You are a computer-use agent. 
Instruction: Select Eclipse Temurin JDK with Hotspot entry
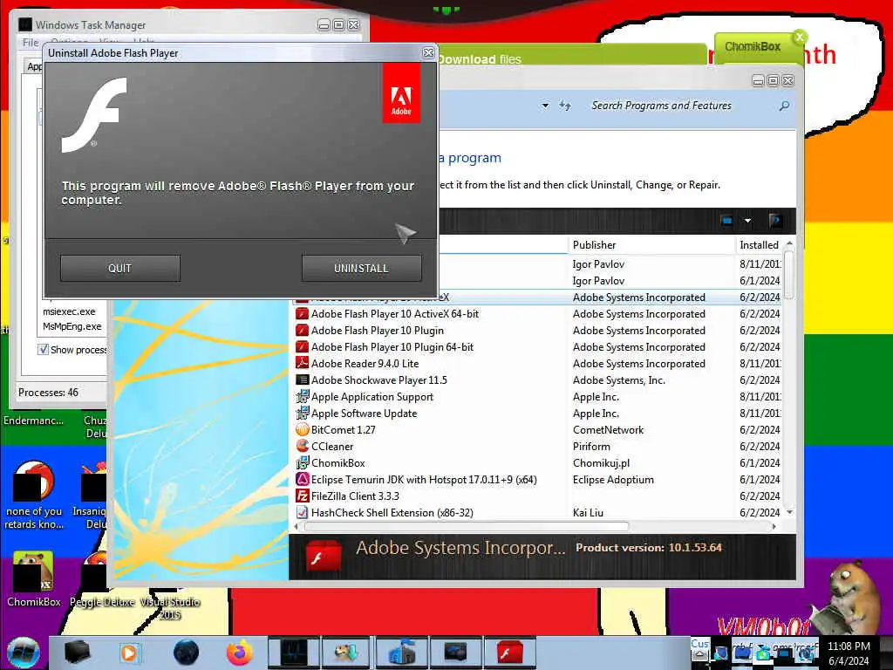pyautogui.click(x=537, y=479)
